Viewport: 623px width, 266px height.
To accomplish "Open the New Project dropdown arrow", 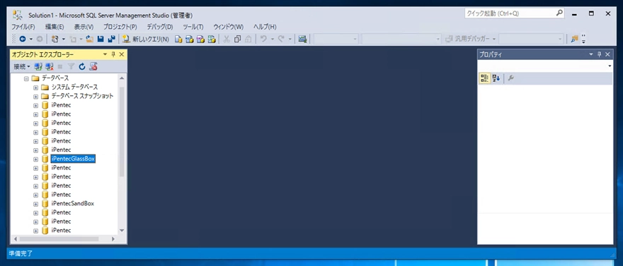I will [64, 39].
